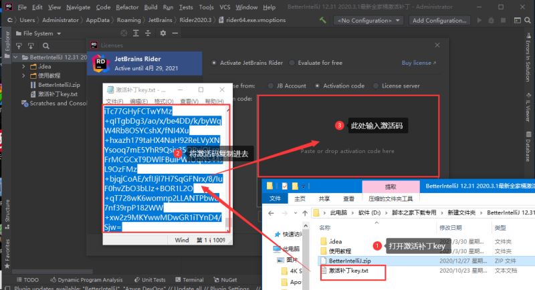Select License server radio option
This screenshot has height=290, width=535.
[x=376, y=86]
